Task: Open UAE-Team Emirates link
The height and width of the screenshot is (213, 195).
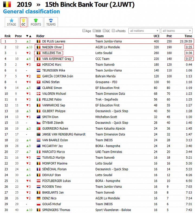Action: click(x=109, y=152)
